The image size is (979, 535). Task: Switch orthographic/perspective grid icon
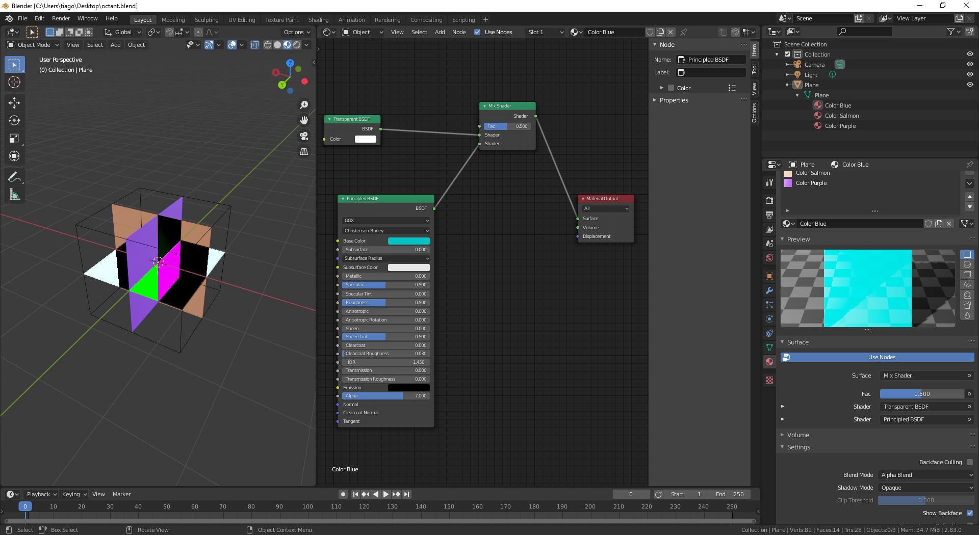304,152
